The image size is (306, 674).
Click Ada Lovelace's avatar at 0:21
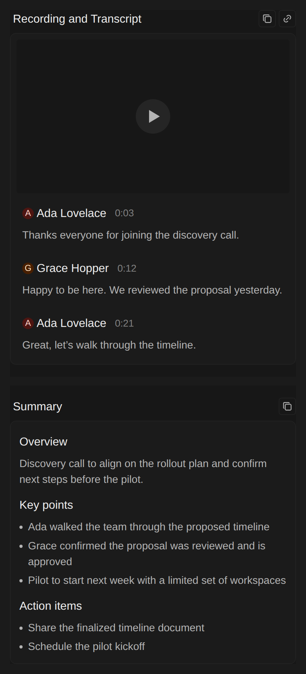(x=28, y=323)
